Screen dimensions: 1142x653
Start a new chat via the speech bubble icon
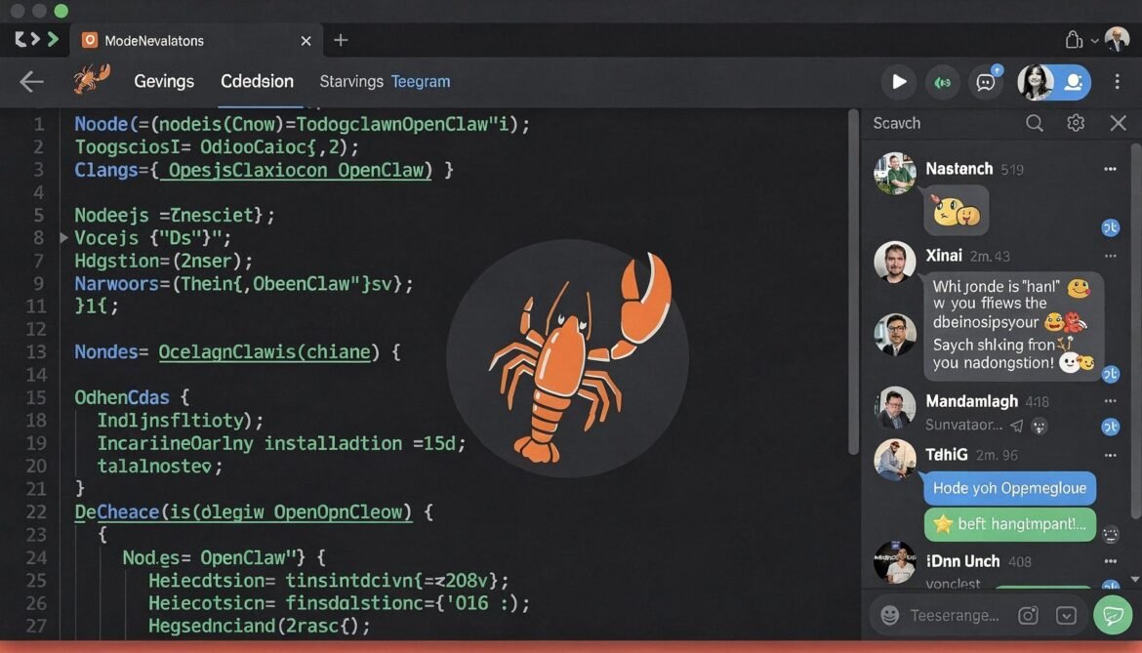click(985, 82)
